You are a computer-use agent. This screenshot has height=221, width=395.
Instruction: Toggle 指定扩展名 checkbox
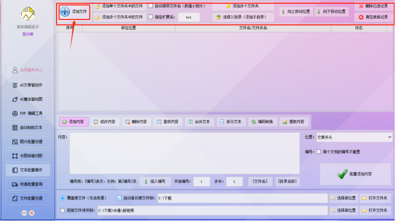pos(151,17)
